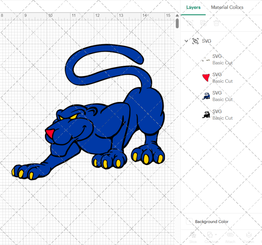This screenshot has height=245, width=262.
Task: Select the SVG group icon
Action: pyautogui.click(x=195, y=41)
